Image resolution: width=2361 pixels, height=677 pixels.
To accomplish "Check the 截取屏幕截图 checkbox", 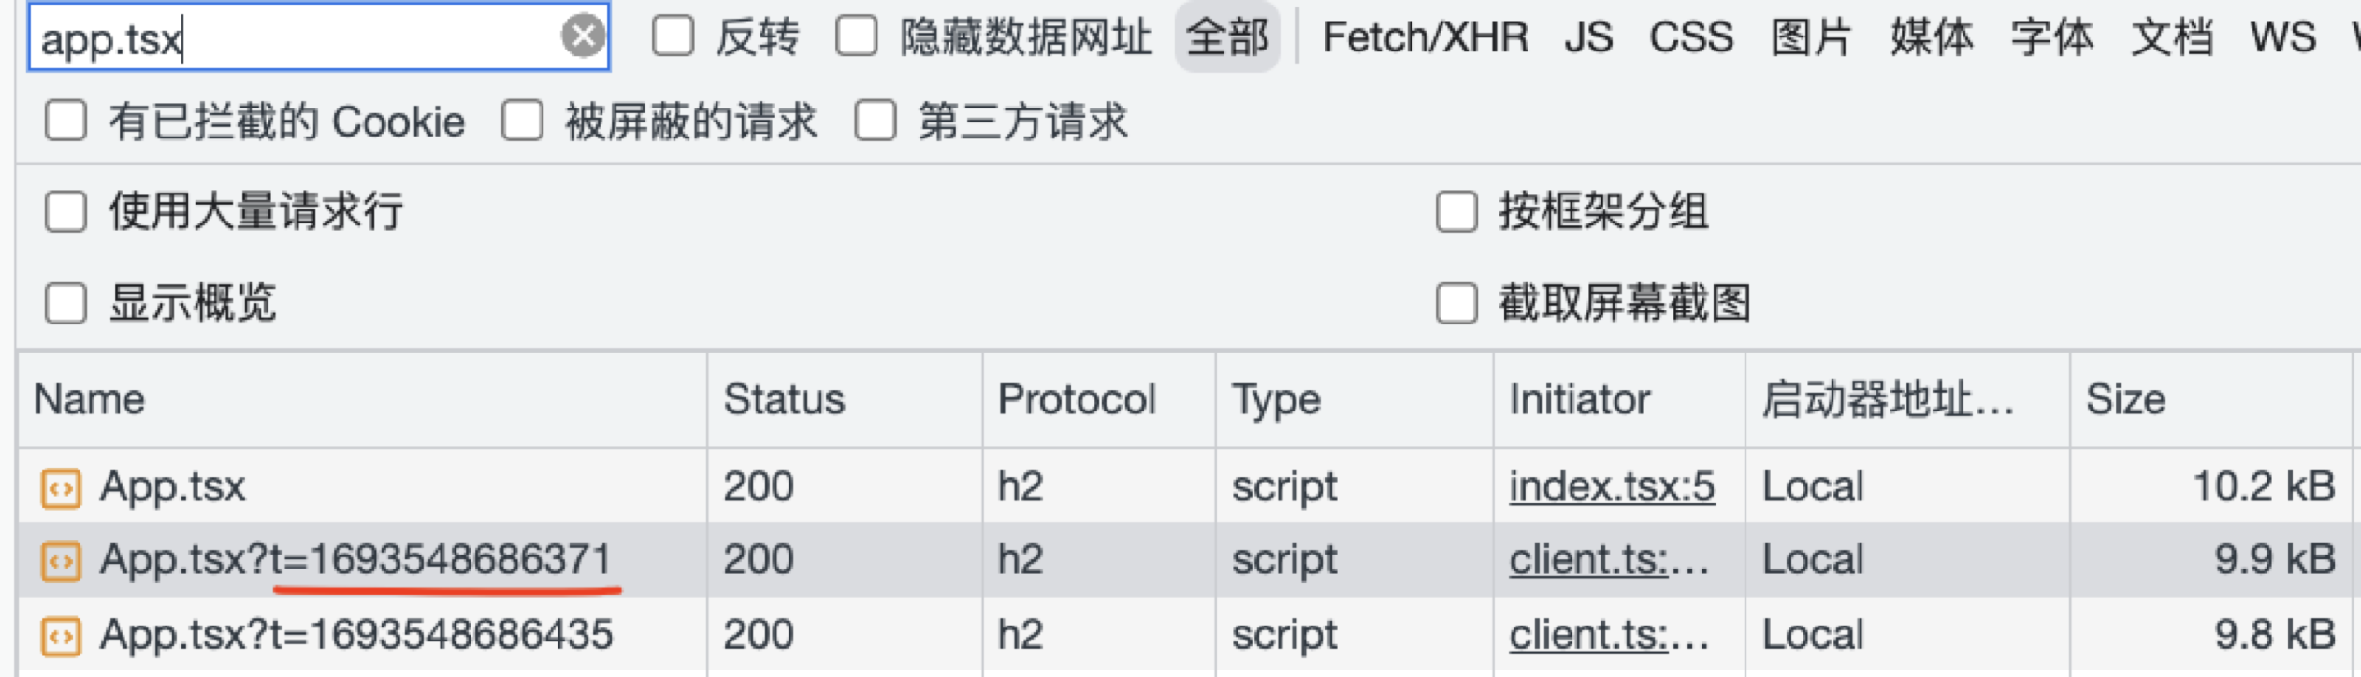I will point(1456,303).
